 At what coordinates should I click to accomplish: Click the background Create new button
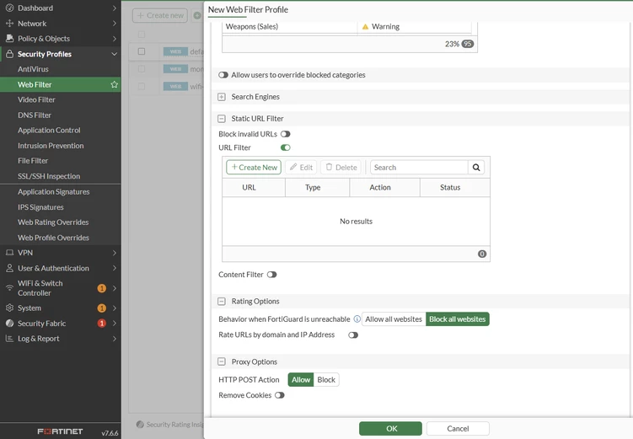pyautogui.click(x=160, y=16)
